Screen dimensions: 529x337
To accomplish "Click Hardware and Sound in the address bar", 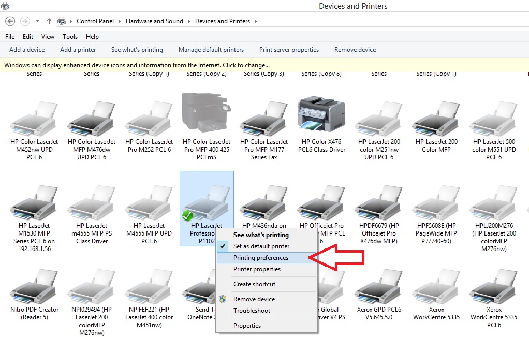I will 154,21.
